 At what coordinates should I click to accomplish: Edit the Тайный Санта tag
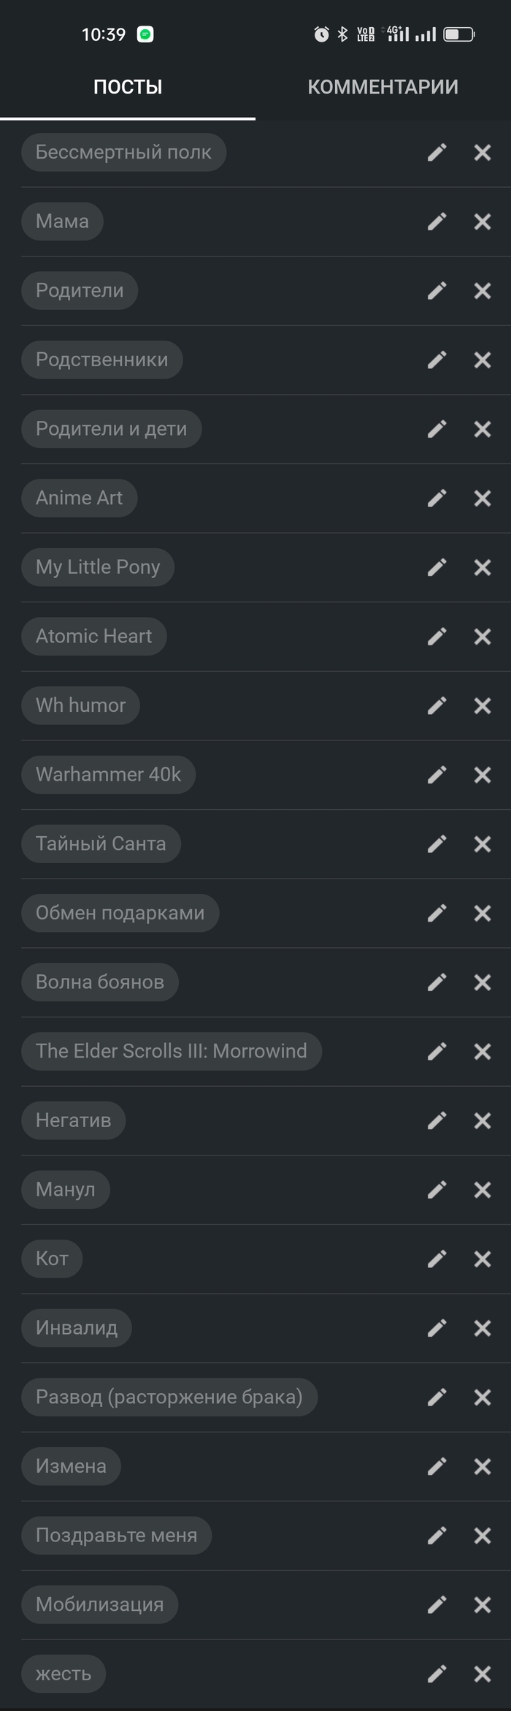pyautogui.click(x=437, y=844)
